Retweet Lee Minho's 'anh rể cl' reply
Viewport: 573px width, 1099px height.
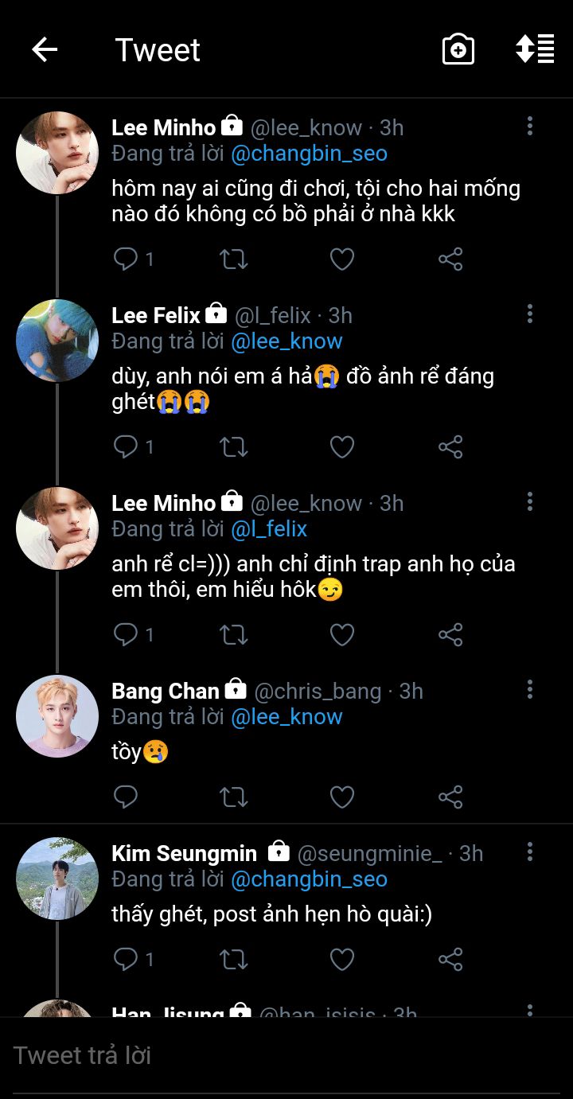pos(234,634)
